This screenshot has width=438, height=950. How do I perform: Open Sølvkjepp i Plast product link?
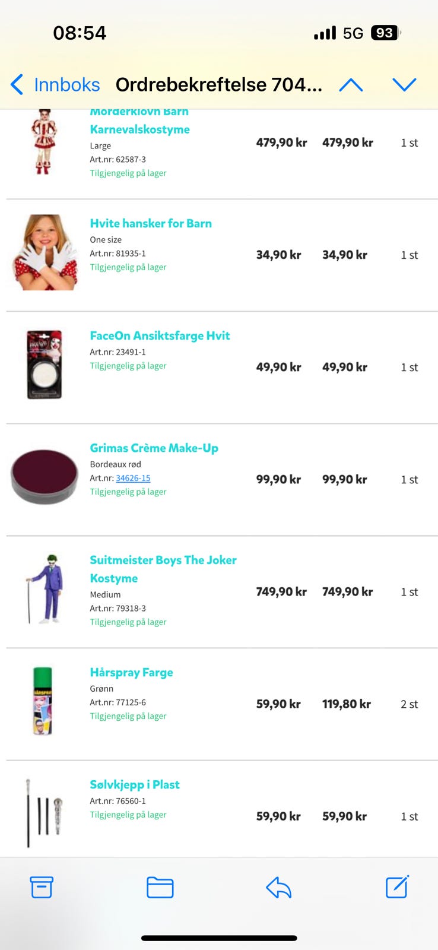(x=134, y=784)
